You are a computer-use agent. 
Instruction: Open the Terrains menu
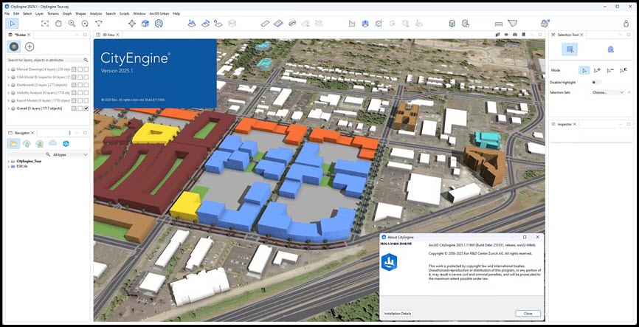click(53, 13)
